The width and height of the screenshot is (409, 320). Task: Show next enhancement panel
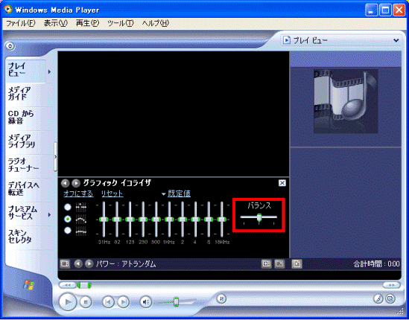[76, 183]
